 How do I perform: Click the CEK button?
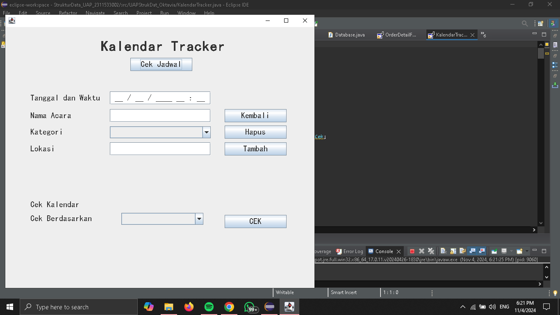click(255, 221)
